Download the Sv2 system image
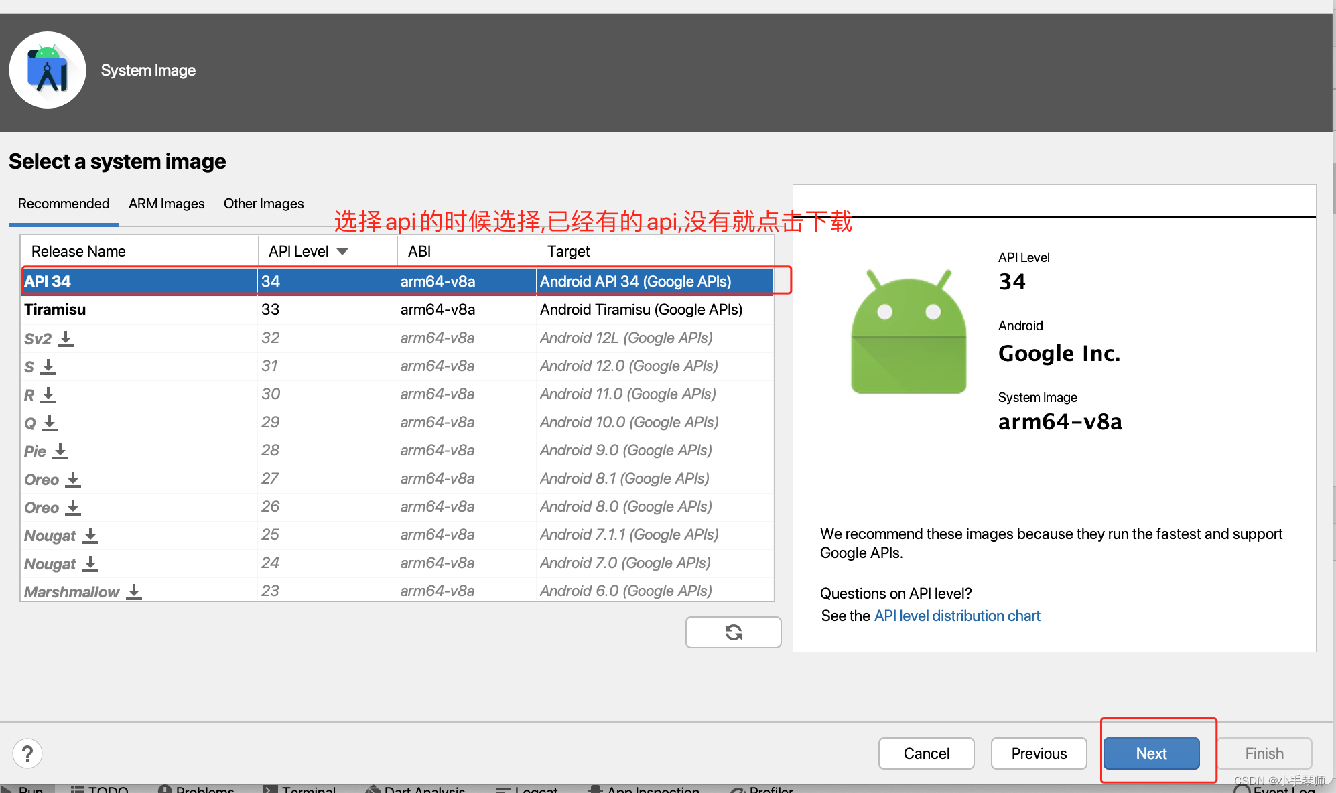The image size is (1336, 793). point(66,339)
